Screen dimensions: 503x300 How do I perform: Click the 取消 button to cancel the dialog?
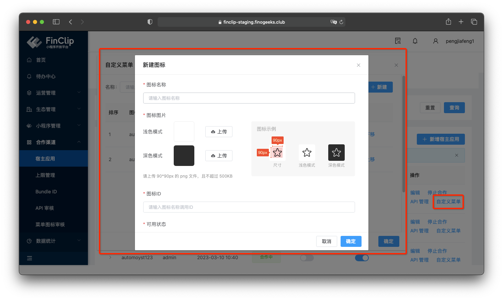click(327, 241)
